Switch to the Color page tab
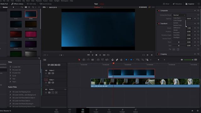 pyautogui.click(x=109, y=110)
